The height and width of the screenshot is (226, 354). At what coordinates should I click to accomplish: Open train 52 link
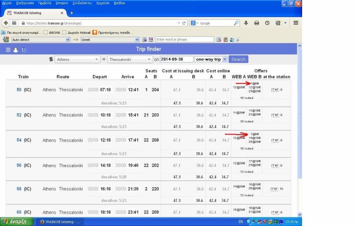click(x=19, y=115)
